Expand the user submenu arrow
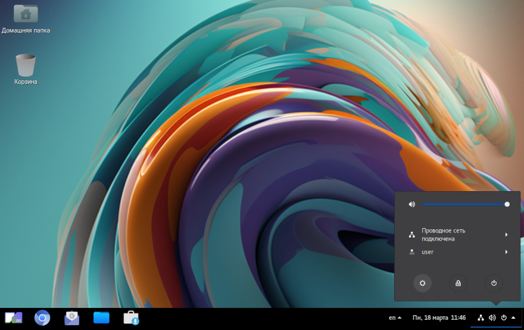Image resolution: width=524 pixels, height=330 pixels. pyautogui.click(x=506, y=252)
